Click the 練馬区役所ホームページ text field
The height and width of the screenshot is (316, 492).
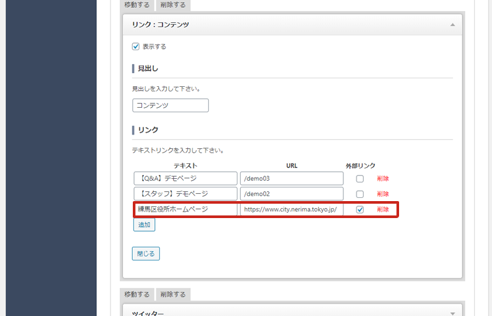pos(185,210)
